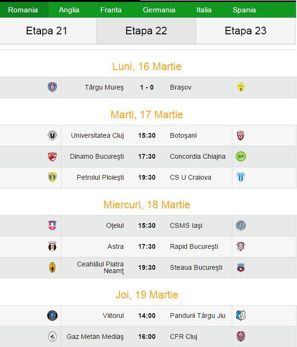The height and width of the screenshot is (347, 297).
Task: Click the Steaua Bucureşti team badge
Action: pyautogui.click(x=241, y=267)
